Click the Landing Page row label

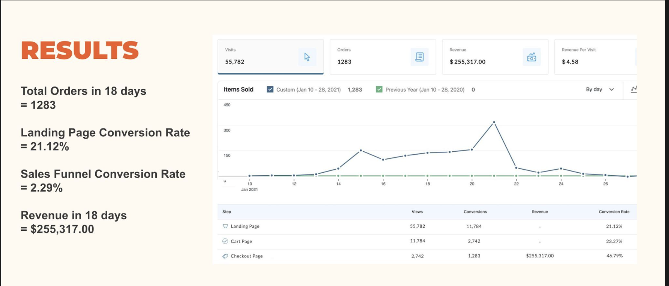(245, 226)
